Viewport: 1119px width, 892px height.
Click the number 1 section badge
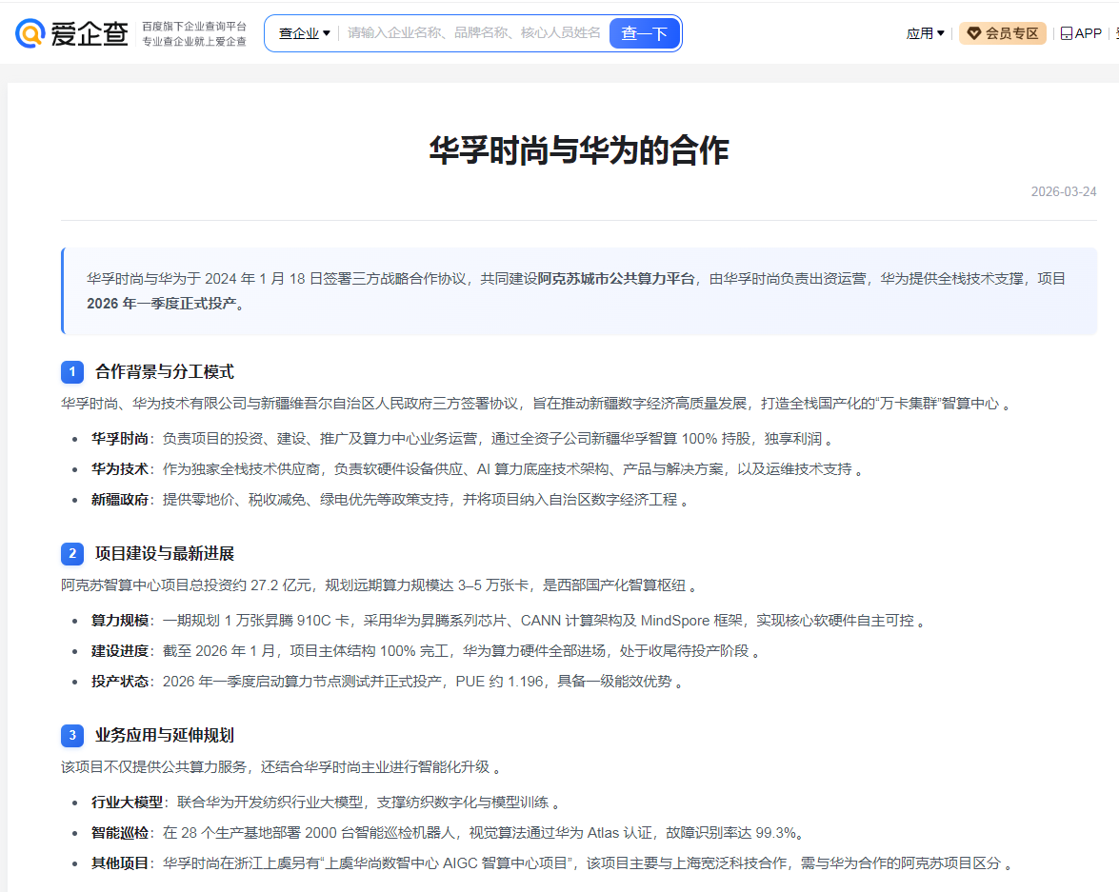point(72,372)
